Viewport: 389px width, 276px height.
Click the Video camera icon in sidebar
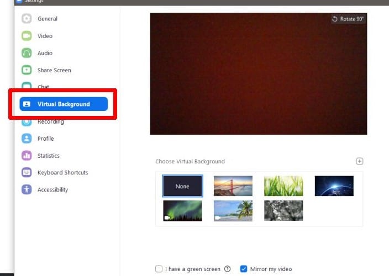pyautogui.click(x=27, y=36)
